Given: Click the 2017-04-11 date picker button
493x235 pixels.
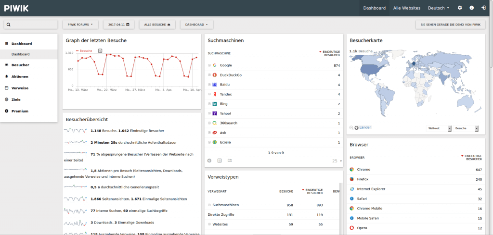Looking at the screenshot, I should [119, 24].
